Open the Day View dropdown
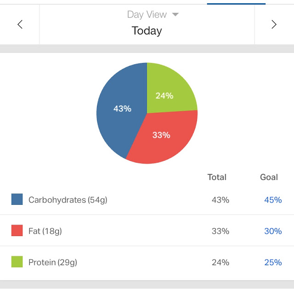 pyautogui.click(x=153, y=14)
